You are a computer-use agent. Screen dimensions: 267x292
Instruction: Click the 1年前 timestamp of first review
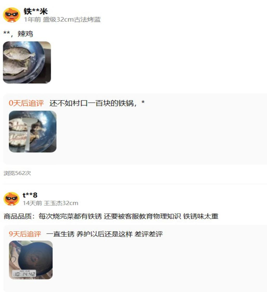[x=32, y=19]
